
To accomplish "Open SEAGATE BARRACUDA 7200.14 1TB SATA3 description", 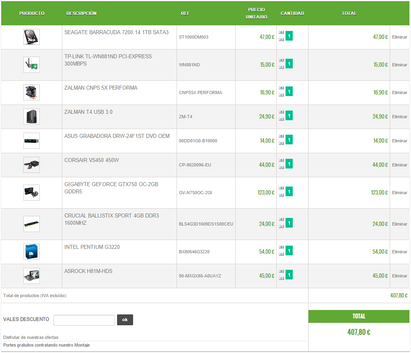I will pyautogui.click(x=116, y=32).
